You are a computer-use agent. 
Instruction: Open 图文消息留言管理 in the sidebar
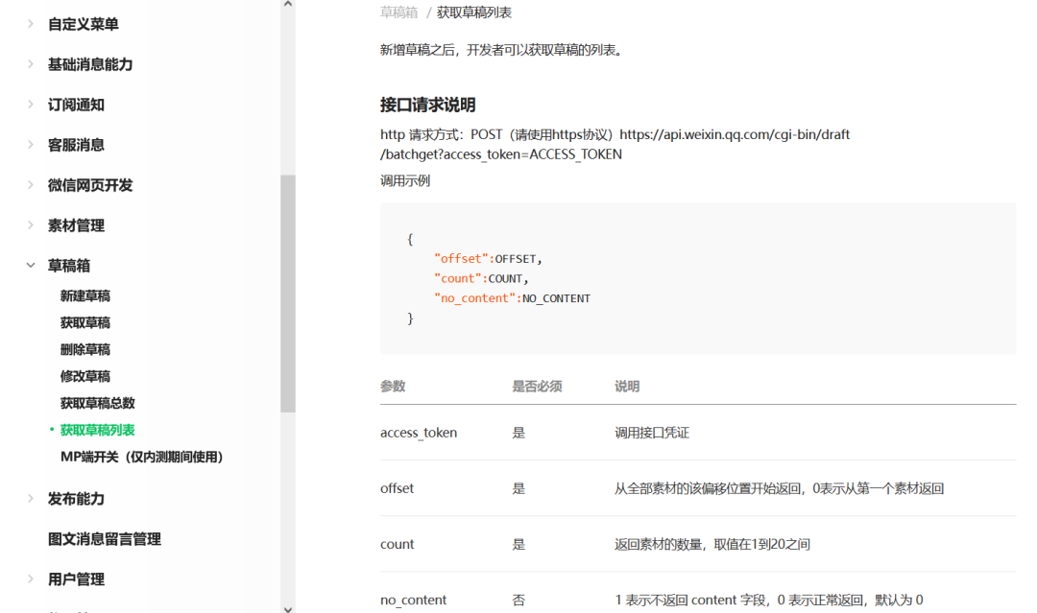point(105,540)
